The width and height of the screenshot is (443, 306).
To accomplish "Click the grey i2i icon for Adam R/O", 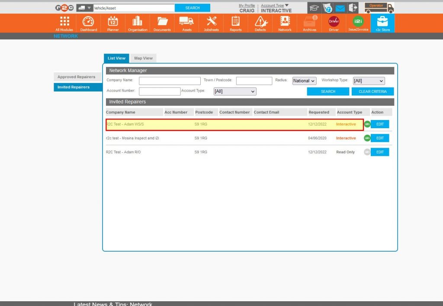I will point(367,152).
